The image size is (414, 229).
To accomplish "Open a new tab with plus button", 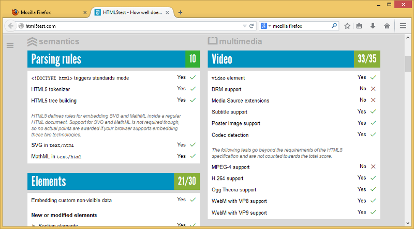I will point(180,12).
